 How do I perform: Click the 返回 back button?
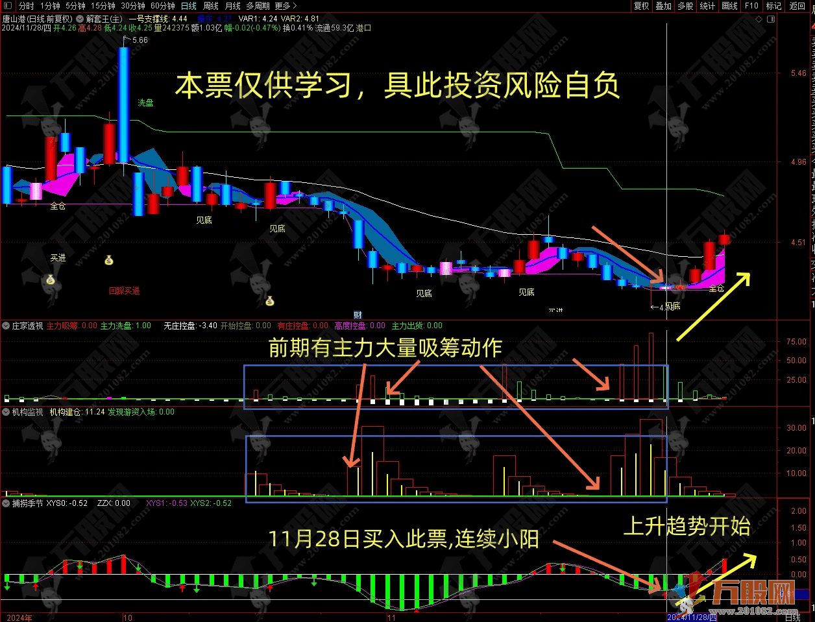[797, 6]
